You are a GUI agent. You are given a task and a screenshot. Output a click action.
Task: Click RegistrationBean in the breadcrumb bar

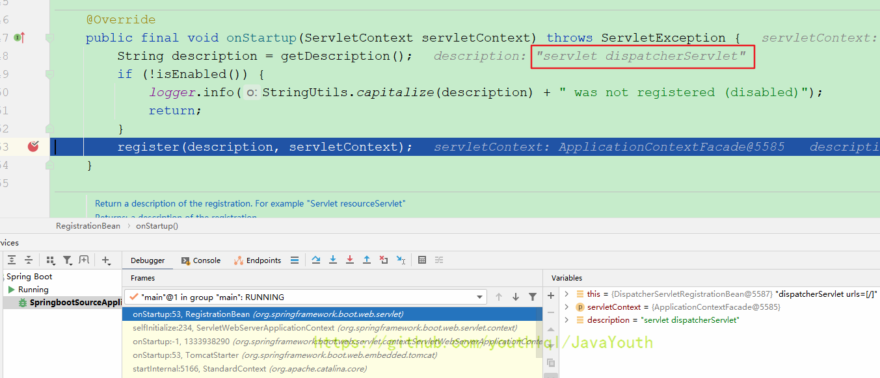(88, 226)
